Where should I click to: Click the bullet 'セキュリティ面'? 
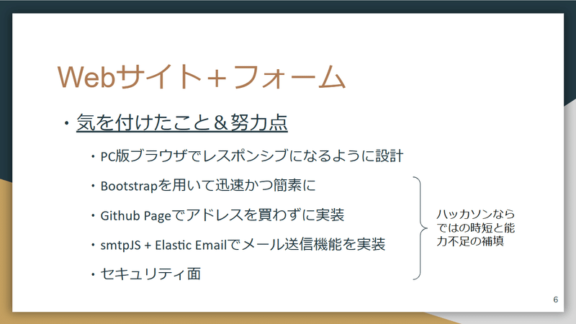(150, 274)
